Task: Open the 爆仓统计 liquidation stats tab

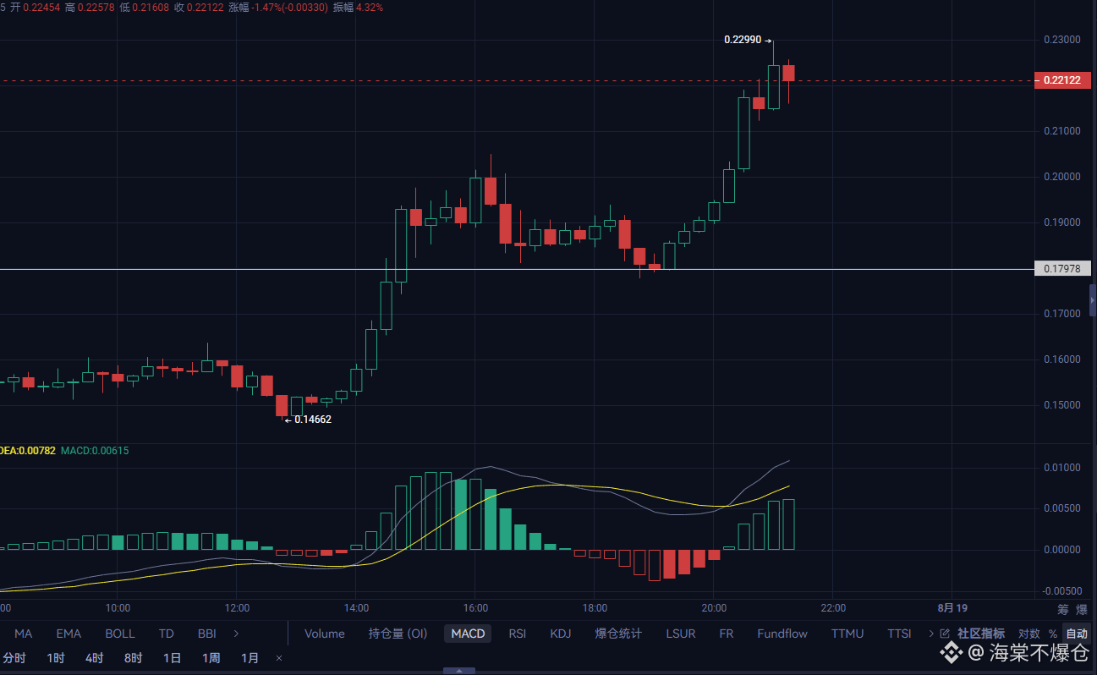Action: (618, 634)
